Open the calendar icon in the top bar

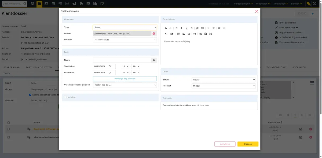(53, 4)
